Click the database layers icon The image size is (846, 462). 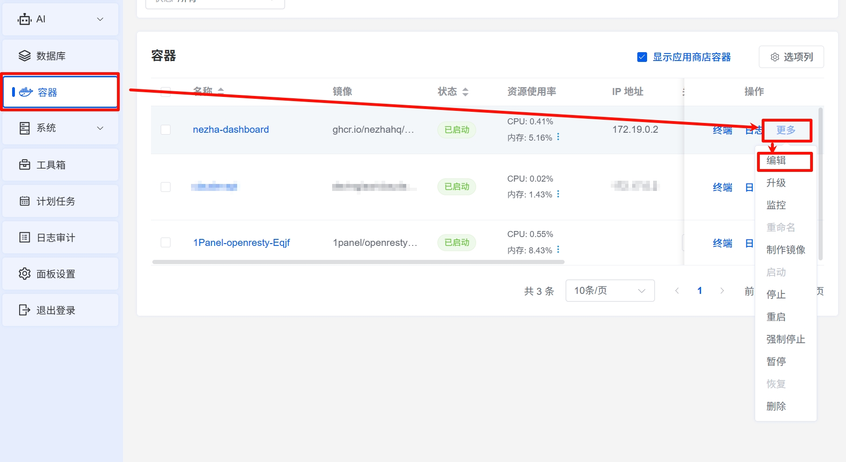(x=24, y=56)
